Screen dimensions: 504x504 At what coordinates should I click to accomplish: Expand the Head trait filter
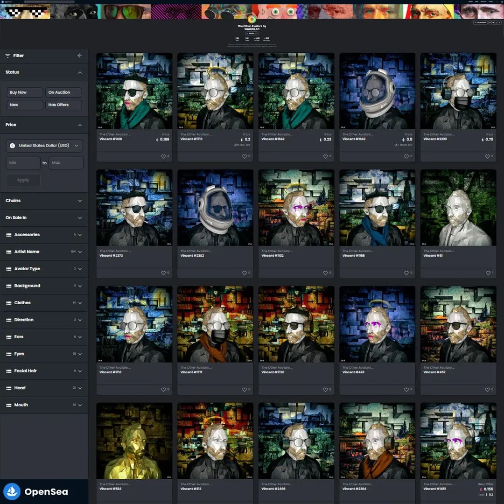44,388
